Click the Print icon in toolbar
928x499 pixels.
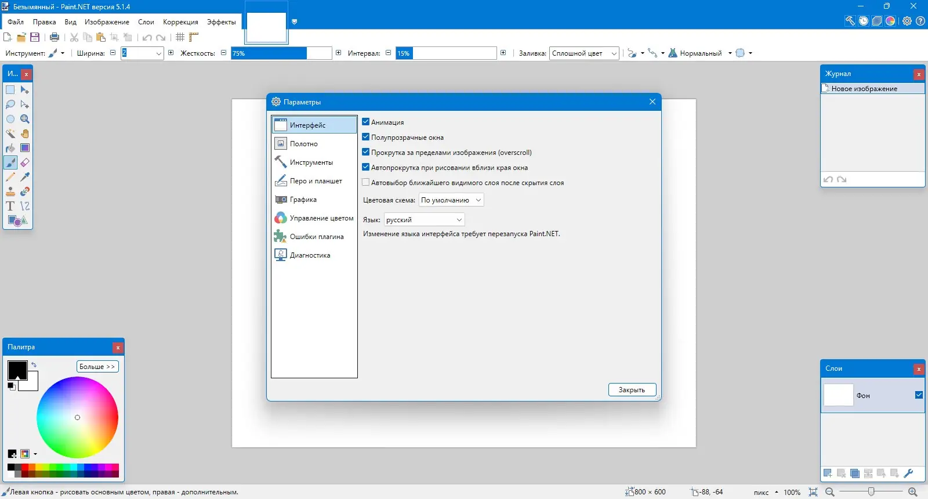(55, 37)
